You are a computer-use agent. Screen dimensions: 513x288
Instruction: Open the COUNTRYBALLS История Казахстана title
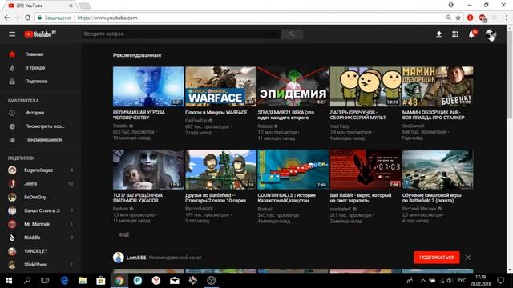coord(287,198)
